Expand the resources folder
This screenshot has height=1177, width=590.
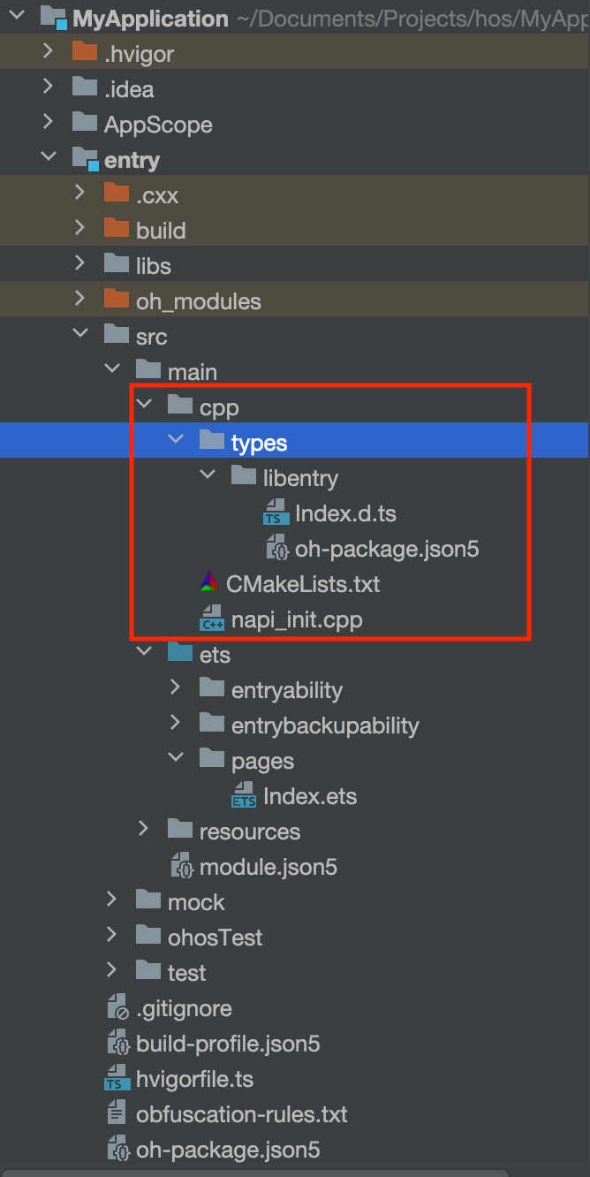[144, 830]
